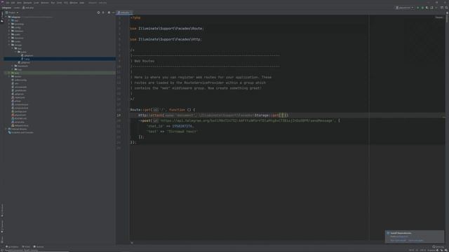
Task: Open the File menu
Action: tap(8, 3)
